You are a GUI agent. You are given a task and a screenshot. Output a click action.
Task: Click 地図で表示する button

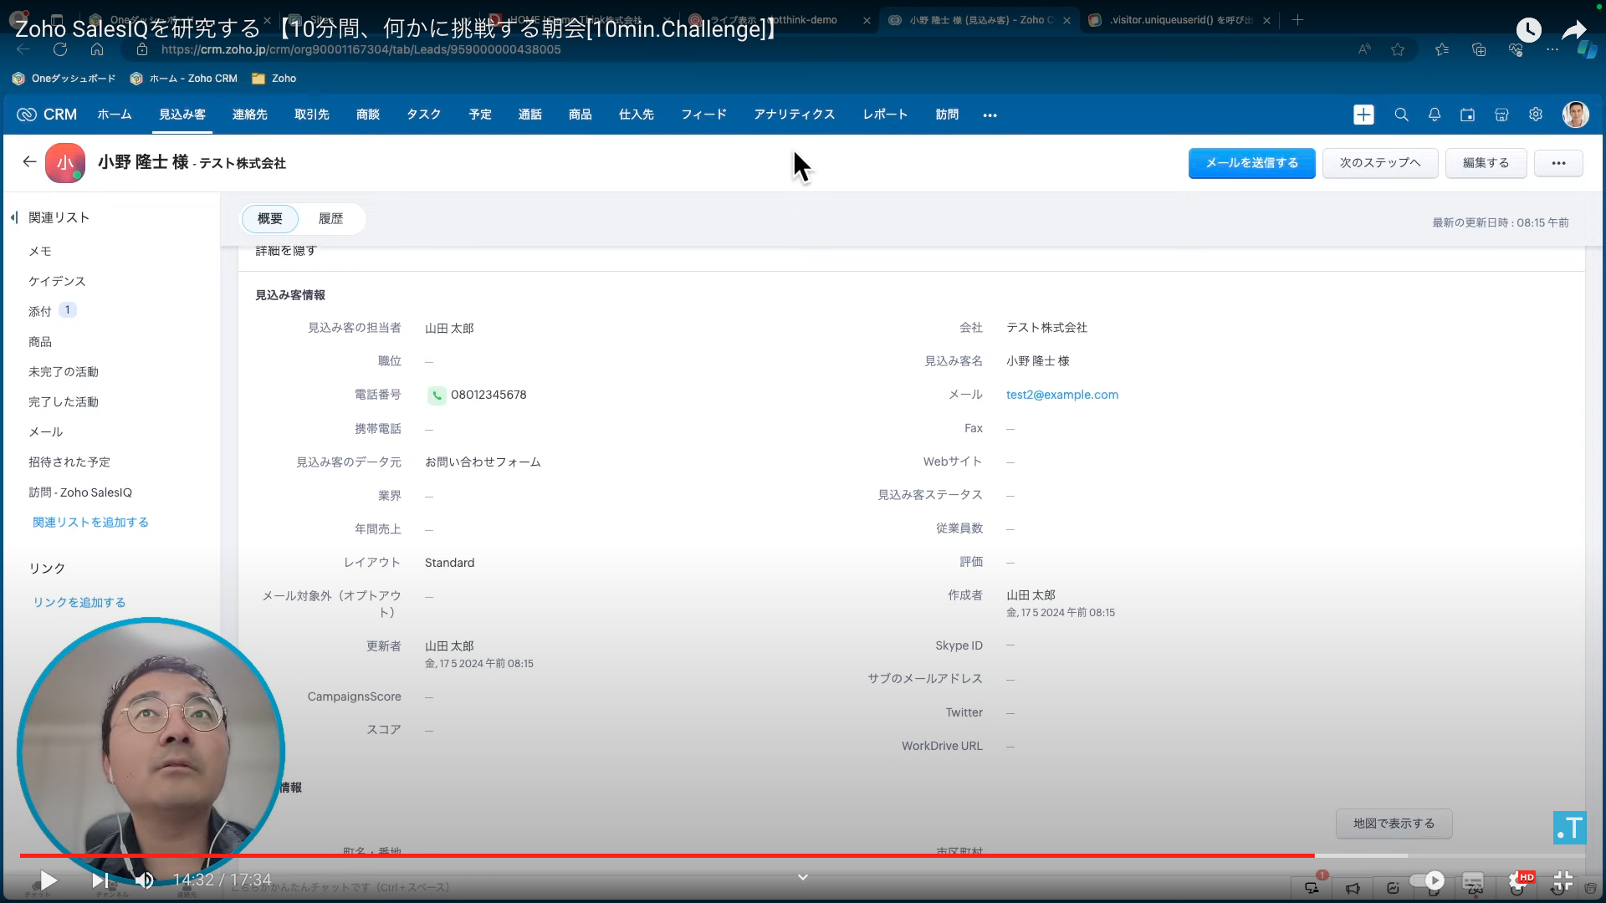coord(1394,824)
